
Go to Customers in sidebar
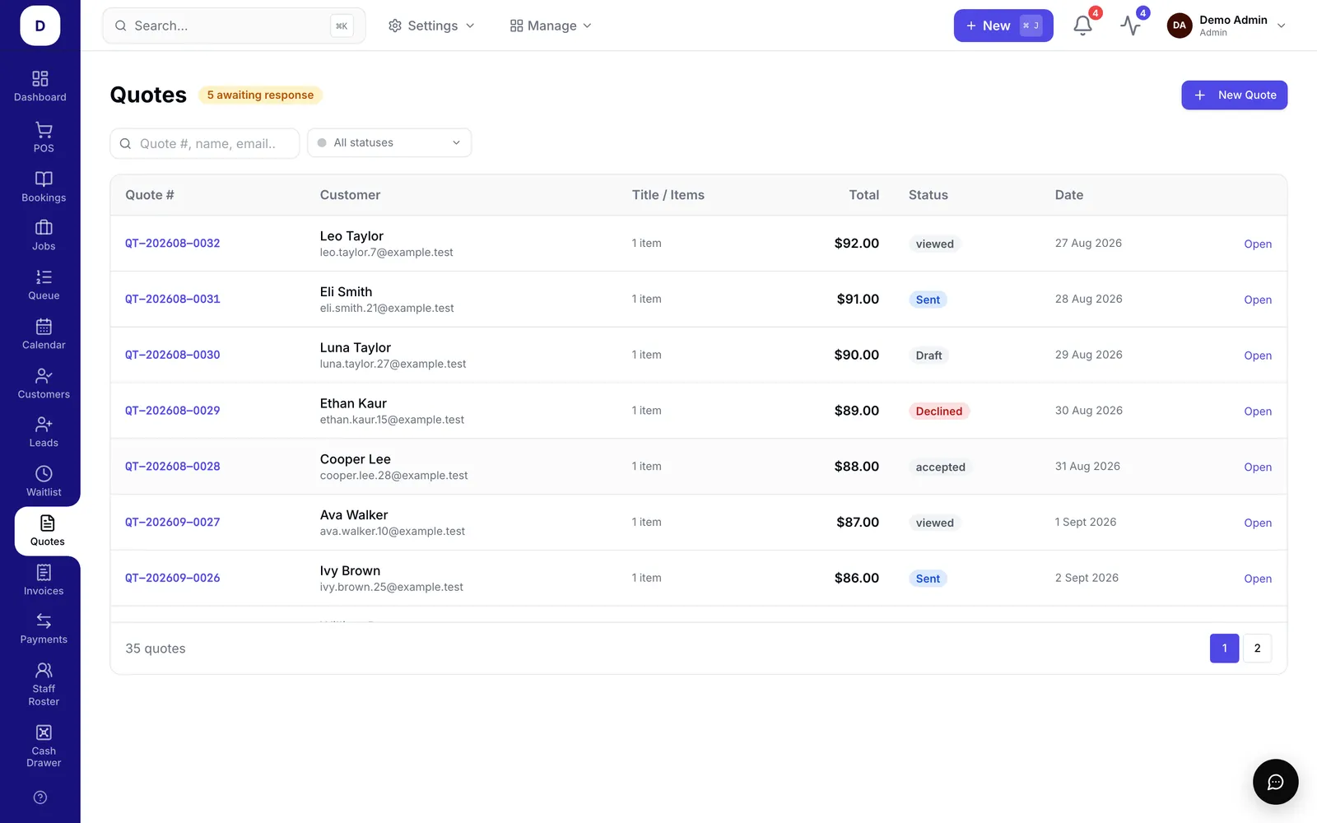[44, 384]
